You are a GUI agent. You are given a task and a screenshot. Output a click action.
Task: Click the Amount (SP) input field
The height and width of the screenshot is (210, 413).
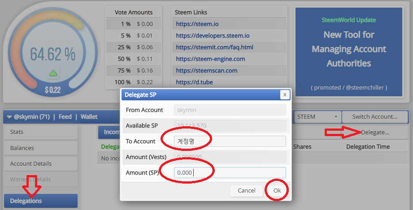point(230,172)
